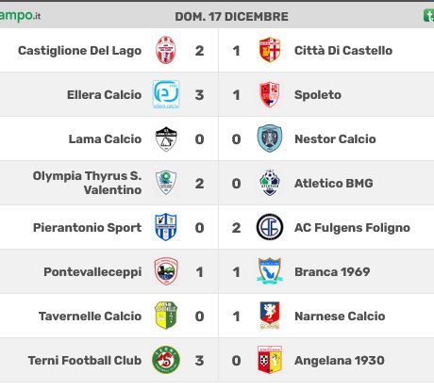Open the AC Fulgens Foligno team name
The image size is (434, 390).
click(x=352, y=228)
